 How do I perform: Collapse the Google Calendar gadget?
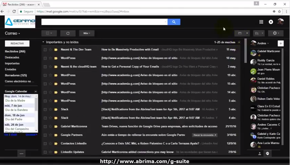35,91
